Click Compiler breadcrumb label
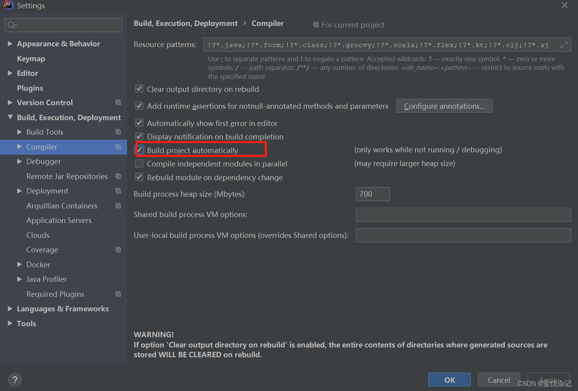Image resolution: width=578 pixels, height=391 pixels. coord(267,23)
